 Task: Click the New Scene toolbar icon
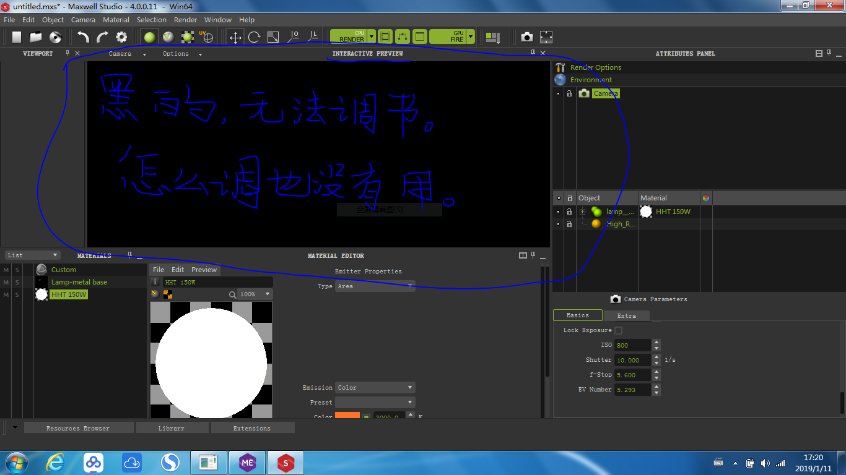click(17, 37)
